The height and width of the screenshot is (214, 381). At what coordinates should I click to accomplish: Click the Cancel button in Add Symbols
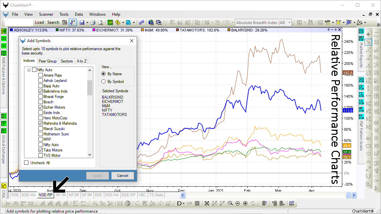pos(122,176)
